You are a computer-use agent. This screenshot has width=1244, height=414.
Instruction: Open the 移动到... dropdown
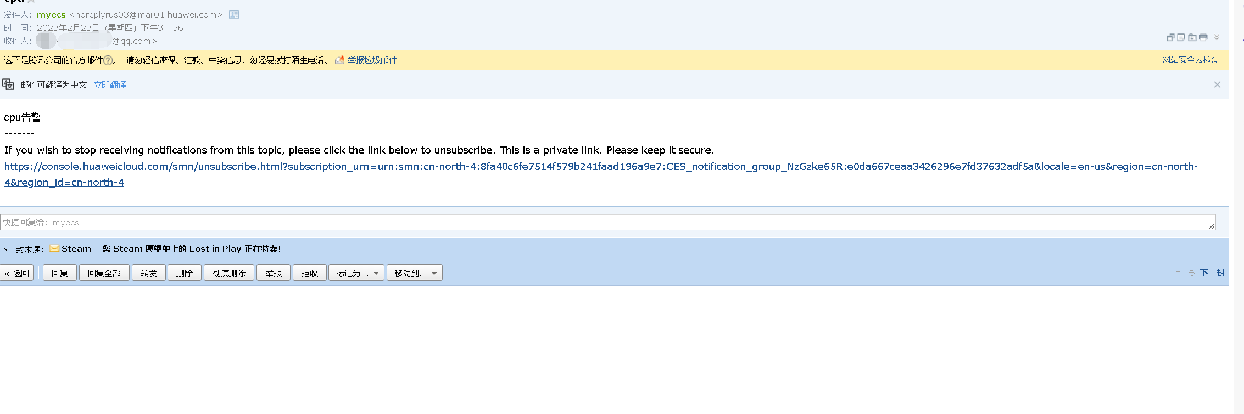tap(415, 273)
